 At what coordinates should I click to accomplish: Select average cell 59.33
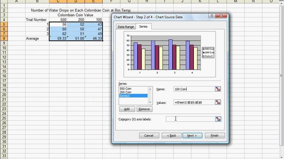pyautogui.click(x=58, y=38)
